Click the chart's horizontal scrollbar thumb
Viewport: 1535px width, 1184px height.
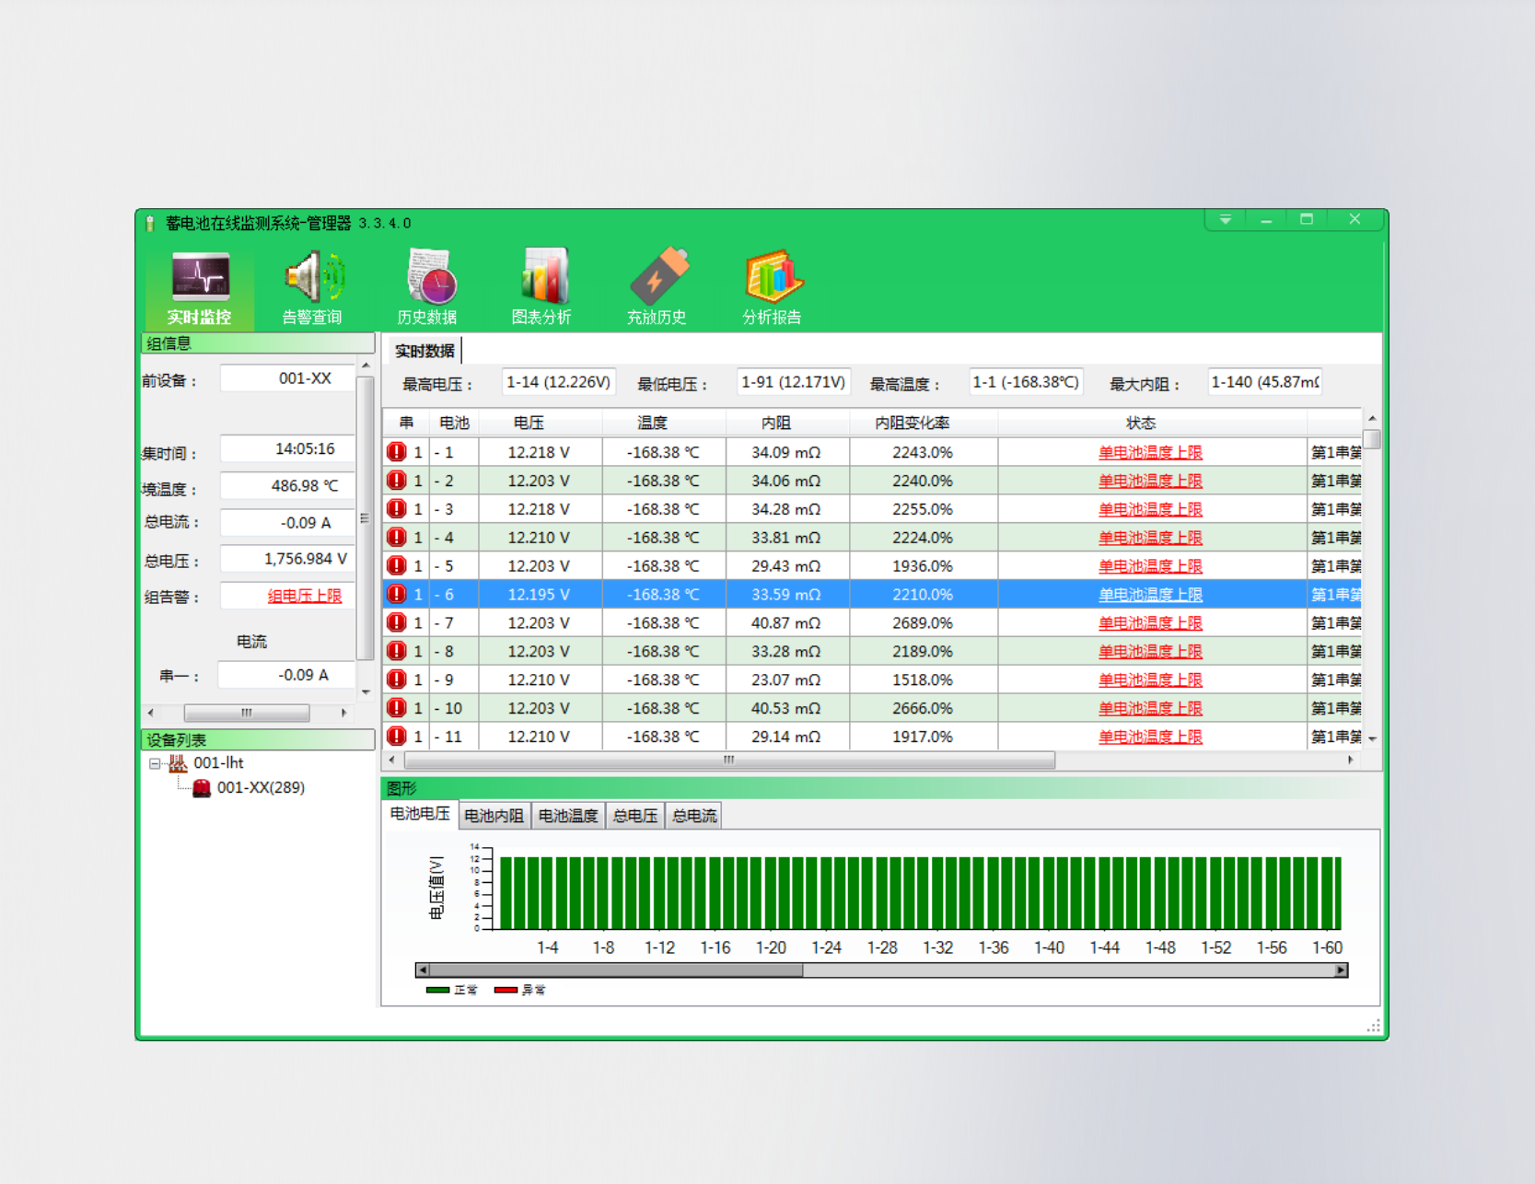pos(615,970)
